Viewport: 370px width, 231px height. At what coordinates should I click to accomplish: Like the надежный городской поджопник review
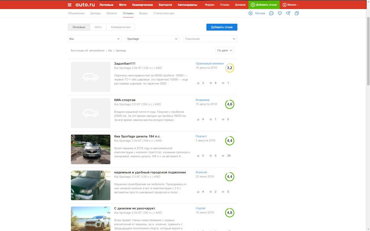click(198, 192)
